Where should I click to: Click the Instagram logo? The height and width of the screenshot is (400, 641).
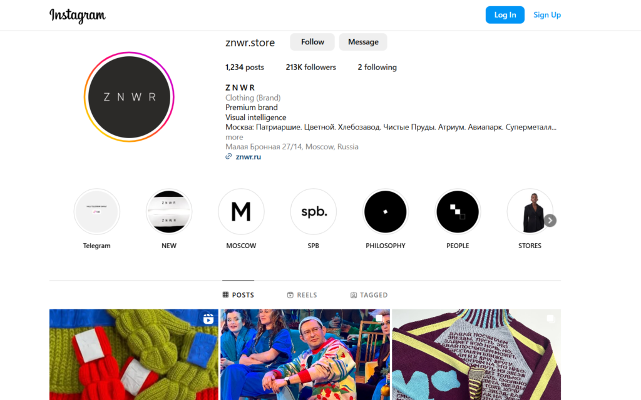tap(77, 16)
